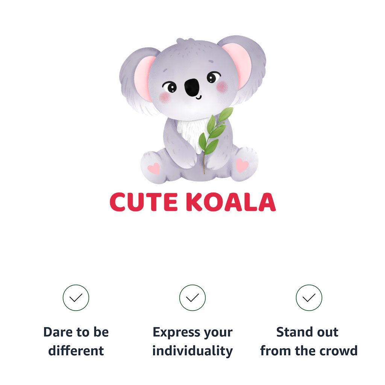Select the Dare to be different text
The image size is (385, 385).
tap(76, 341)
